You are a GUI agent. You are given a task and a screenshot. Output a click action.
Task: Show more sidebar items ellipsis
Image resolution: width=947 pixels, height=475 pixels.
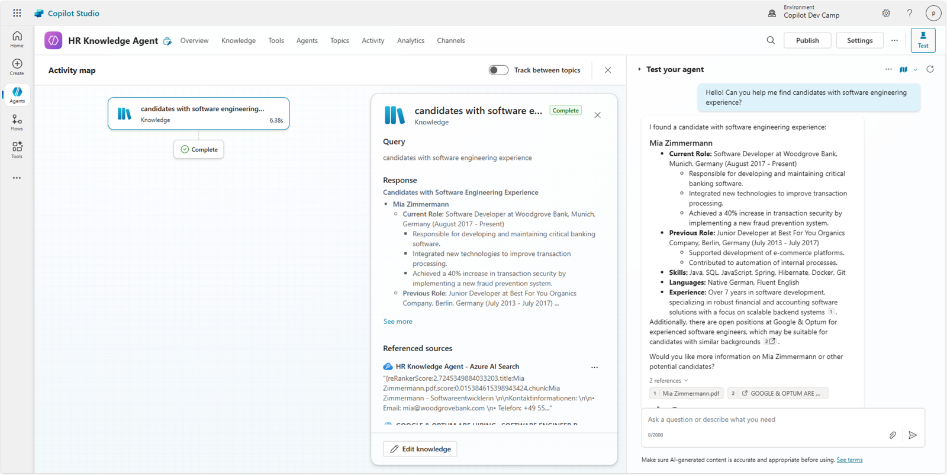pyautogui.click(x=17, y=178)
